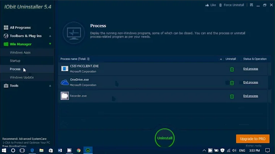Select the CSISYNCCLIENT.EXE process row
Viewport: 275px width, 154px height.
163,69
